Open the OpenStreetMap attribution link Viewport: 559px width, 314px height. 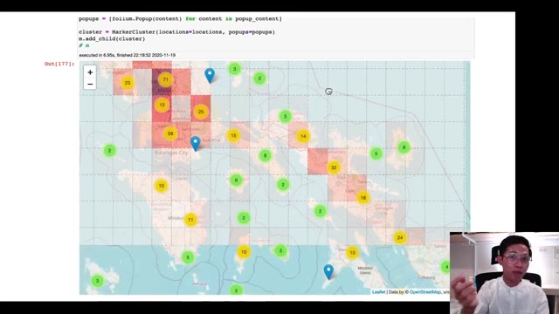tap(425, 292)
